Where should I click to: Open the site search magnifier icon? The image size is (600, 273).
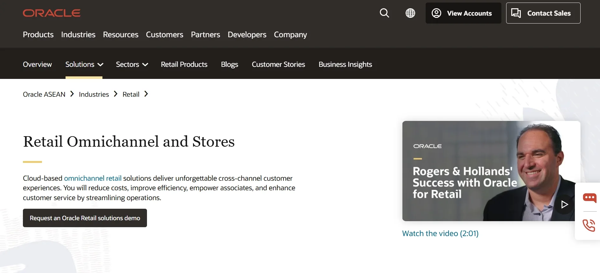coord(384,13)
